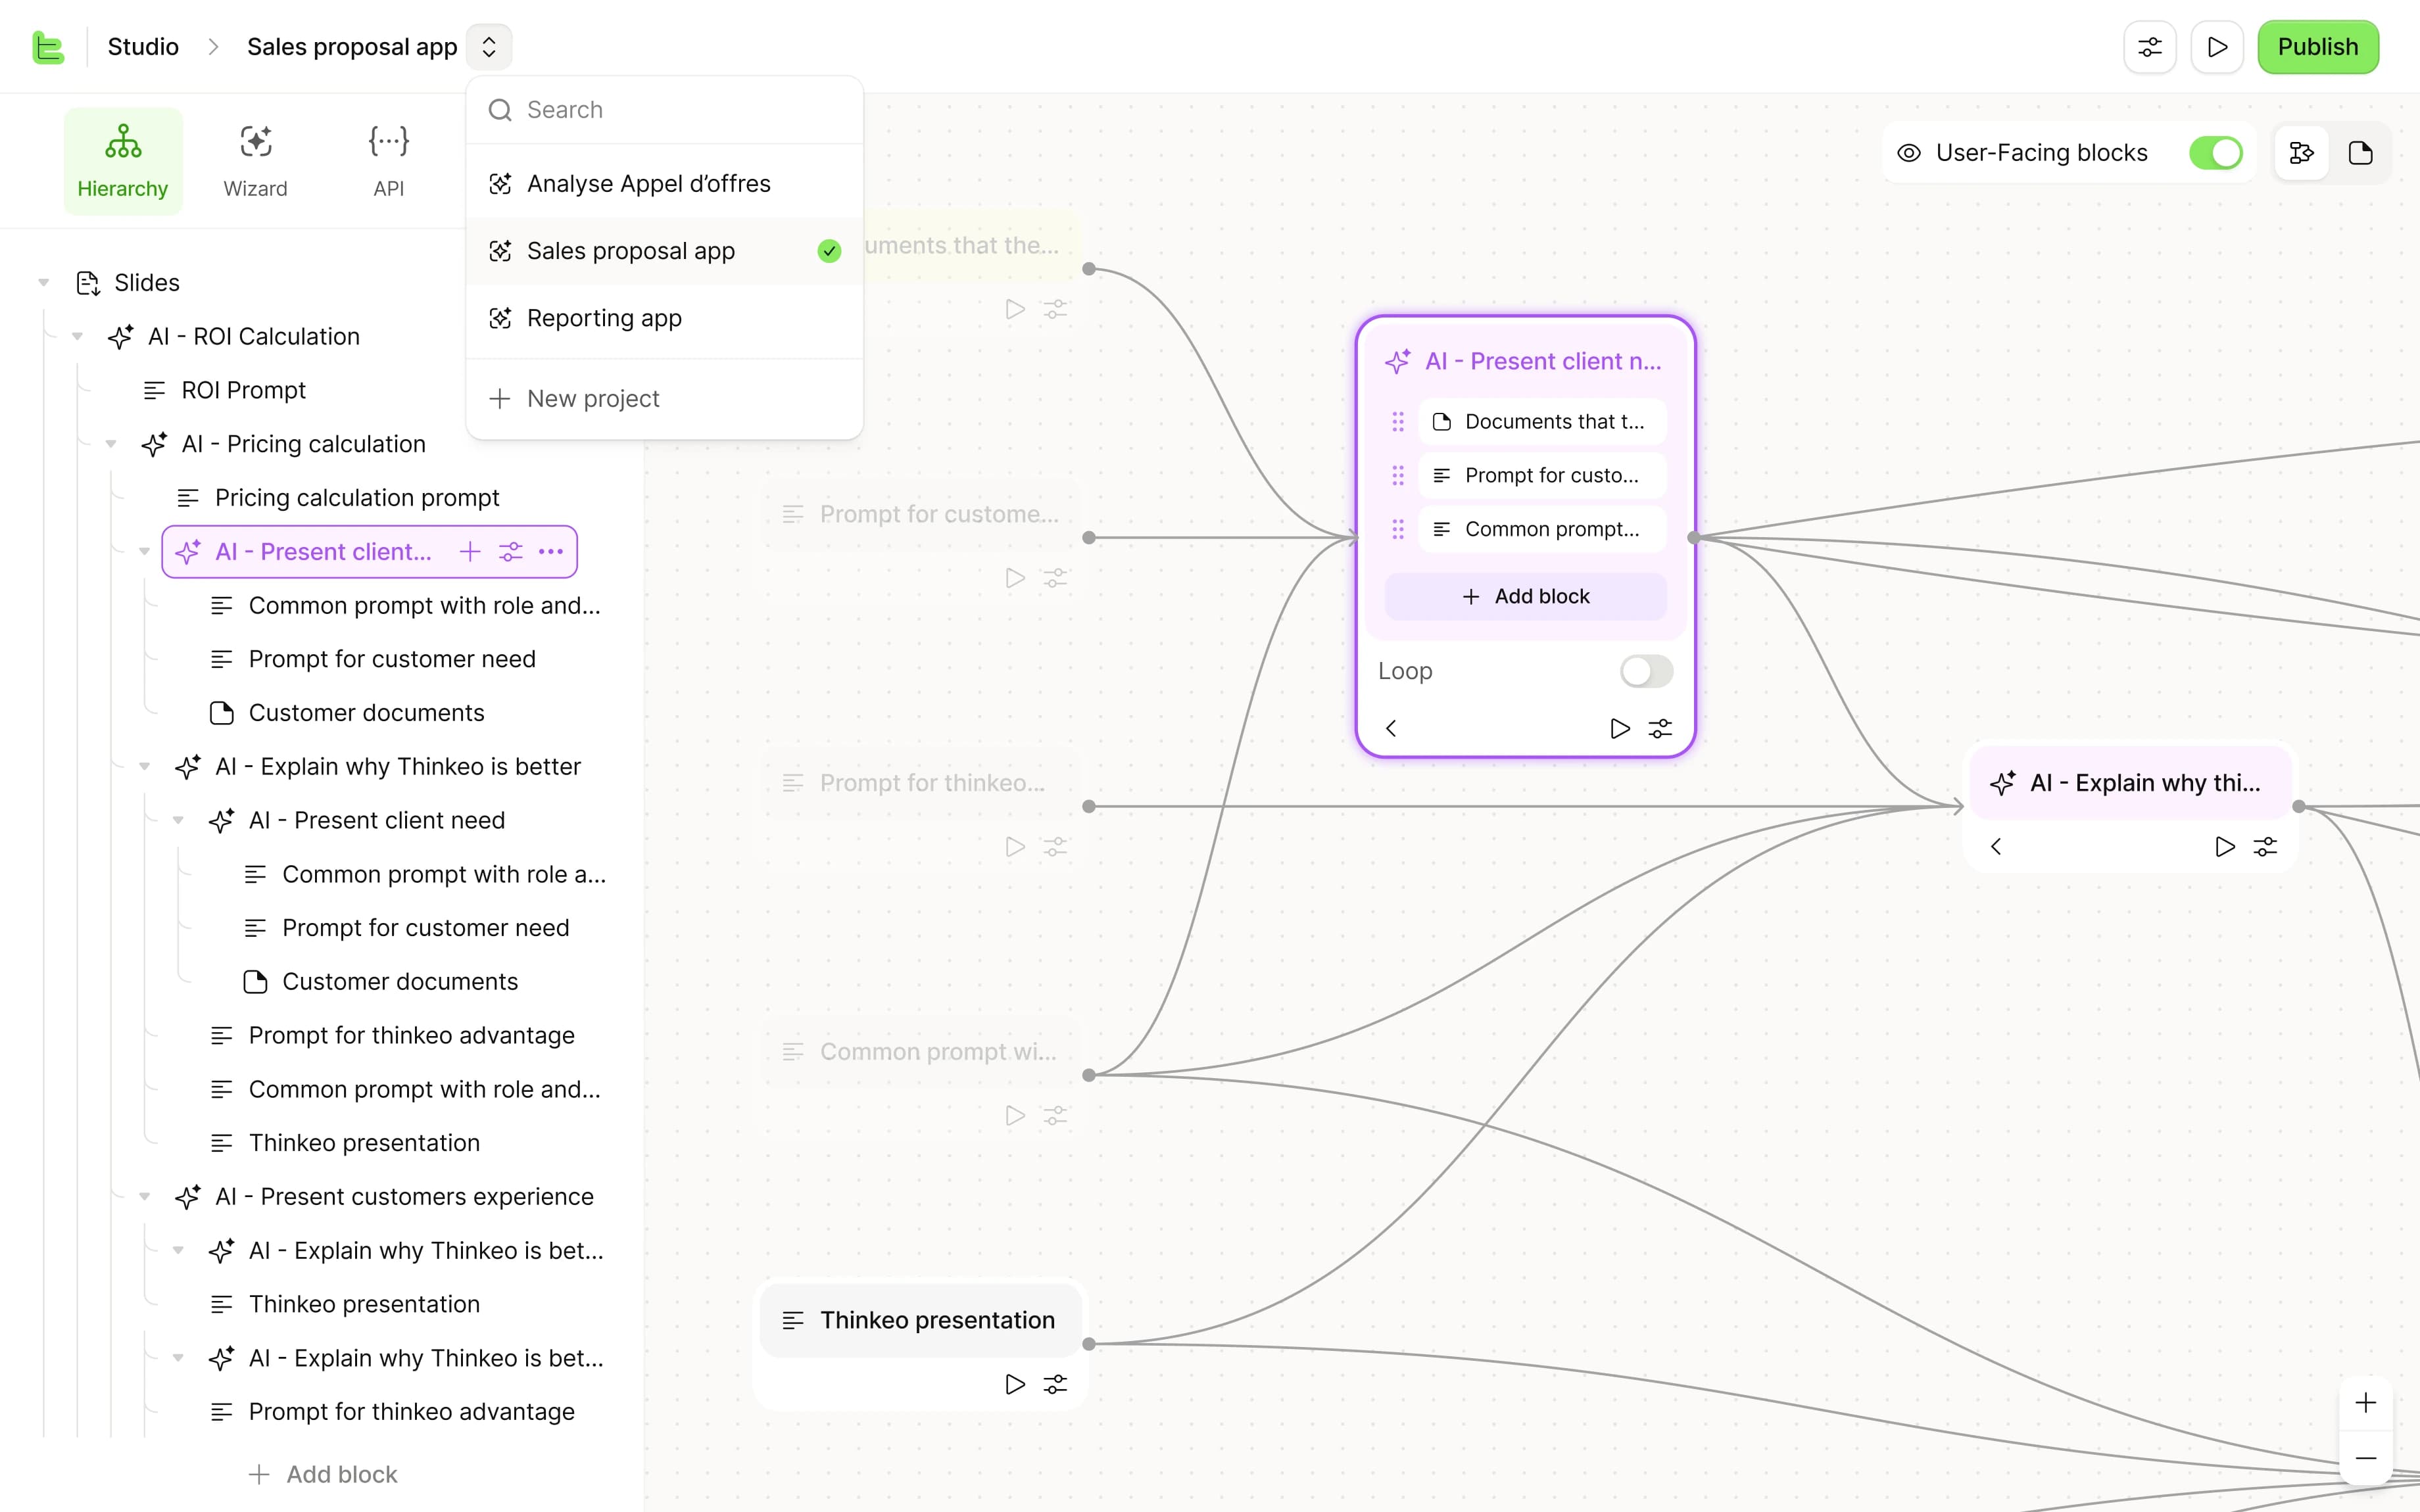The image size is (2420, 1512).
Task: Switch to the Hierarchy tab
Action: (x=123, y=161)
